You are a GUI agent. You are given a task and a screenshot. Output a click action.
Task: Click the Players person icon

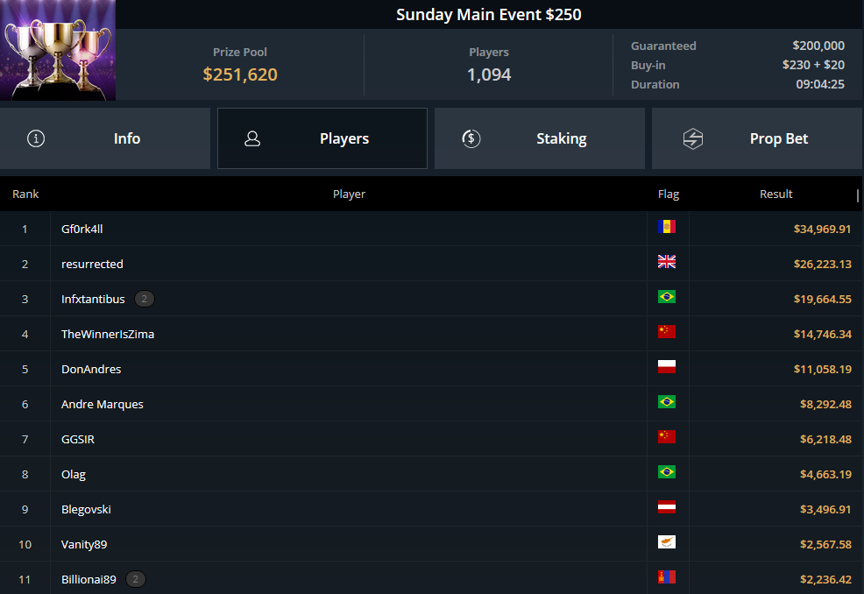252,138
